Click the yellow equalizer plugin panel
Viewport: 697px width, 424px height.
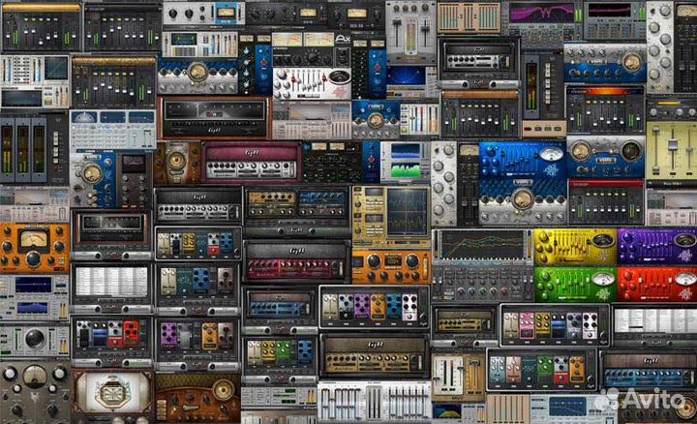(574, 247)
